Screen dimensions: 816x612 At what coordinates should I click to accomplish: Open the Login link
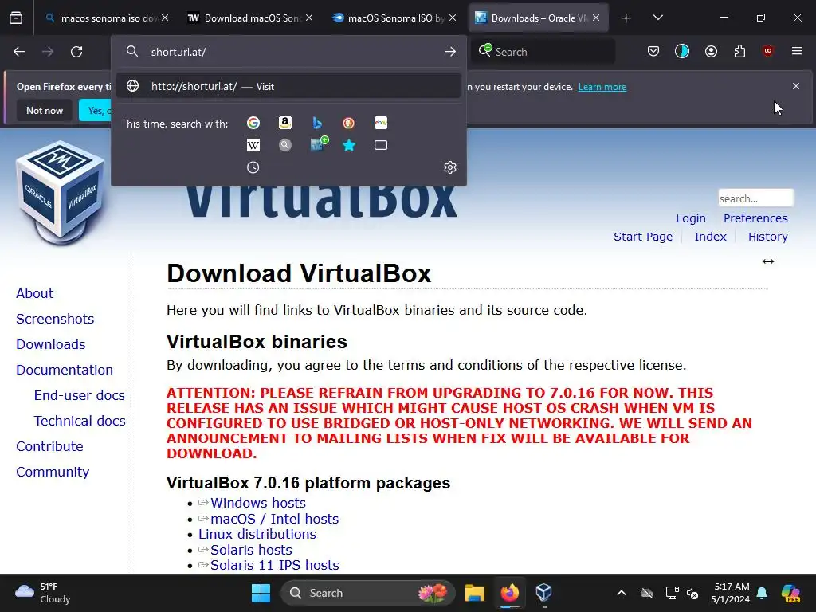(x=691, y=218)
